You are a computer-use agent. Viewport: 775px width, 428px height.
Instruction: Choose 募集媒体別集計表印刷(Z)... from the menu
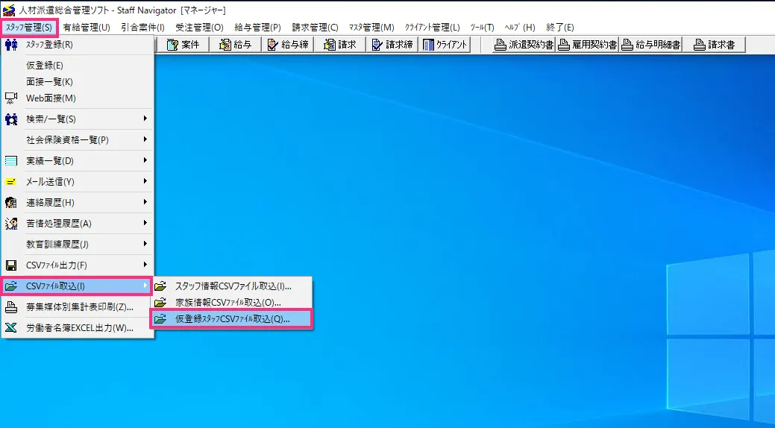78,307
